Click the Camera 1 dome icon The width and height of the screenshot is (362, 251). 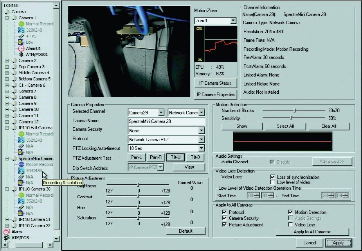pyautogui.click(x=14, y=18)
